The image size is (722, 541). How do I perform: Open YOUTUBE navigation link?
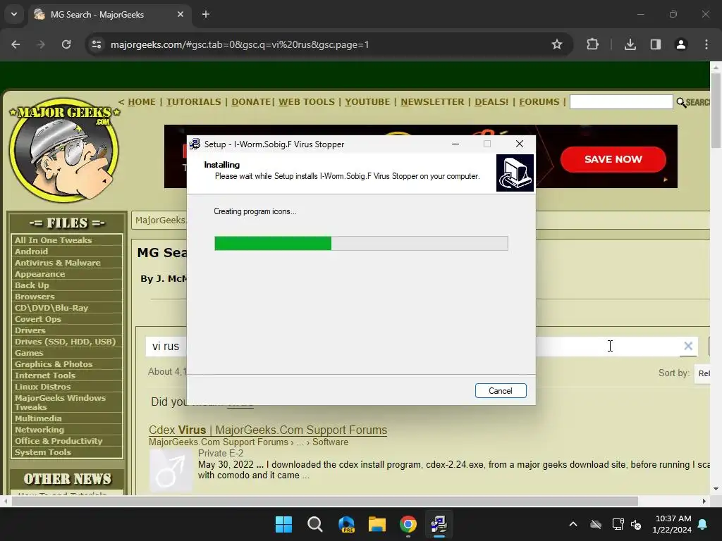(x=367, y=101)
